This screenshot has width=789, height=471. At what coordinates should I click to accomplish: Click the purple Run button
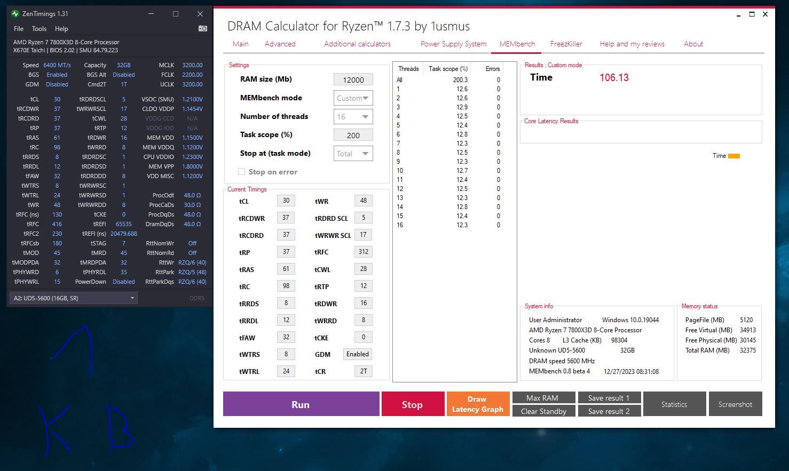pyautogui.click(x=301, y=404)
